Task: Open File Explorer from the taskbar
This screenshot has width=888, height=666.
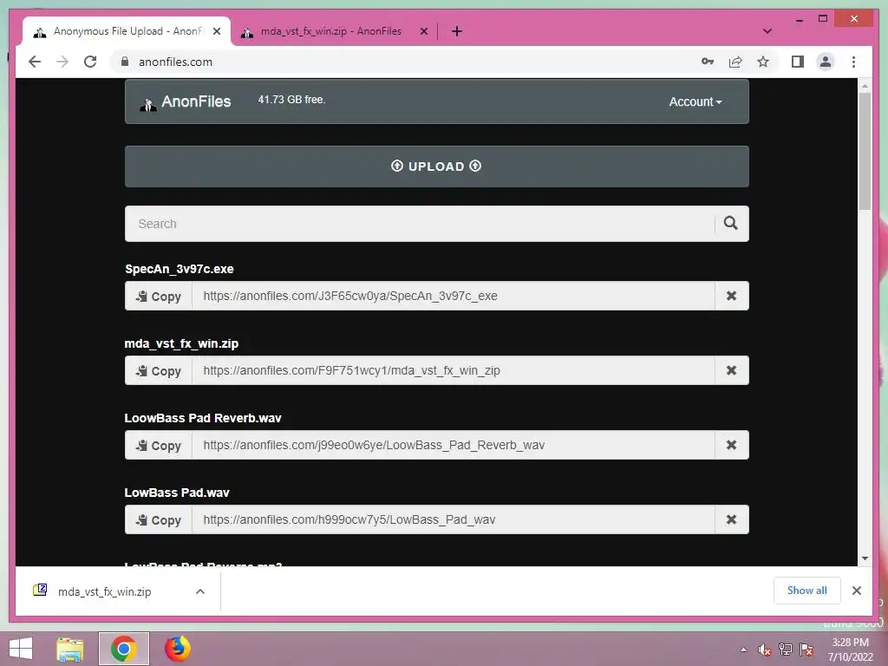Action: [x=70, y=649]
